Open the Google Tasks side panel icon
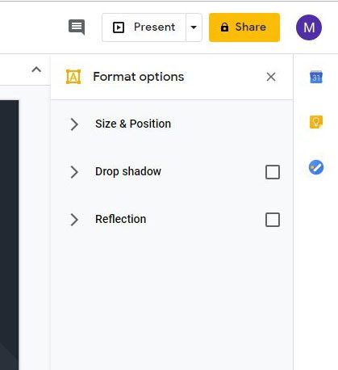 coord(316,167)
